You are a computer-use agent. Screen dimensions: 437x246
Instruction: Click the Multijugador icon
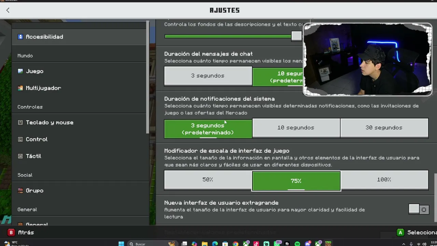(20, 88)
